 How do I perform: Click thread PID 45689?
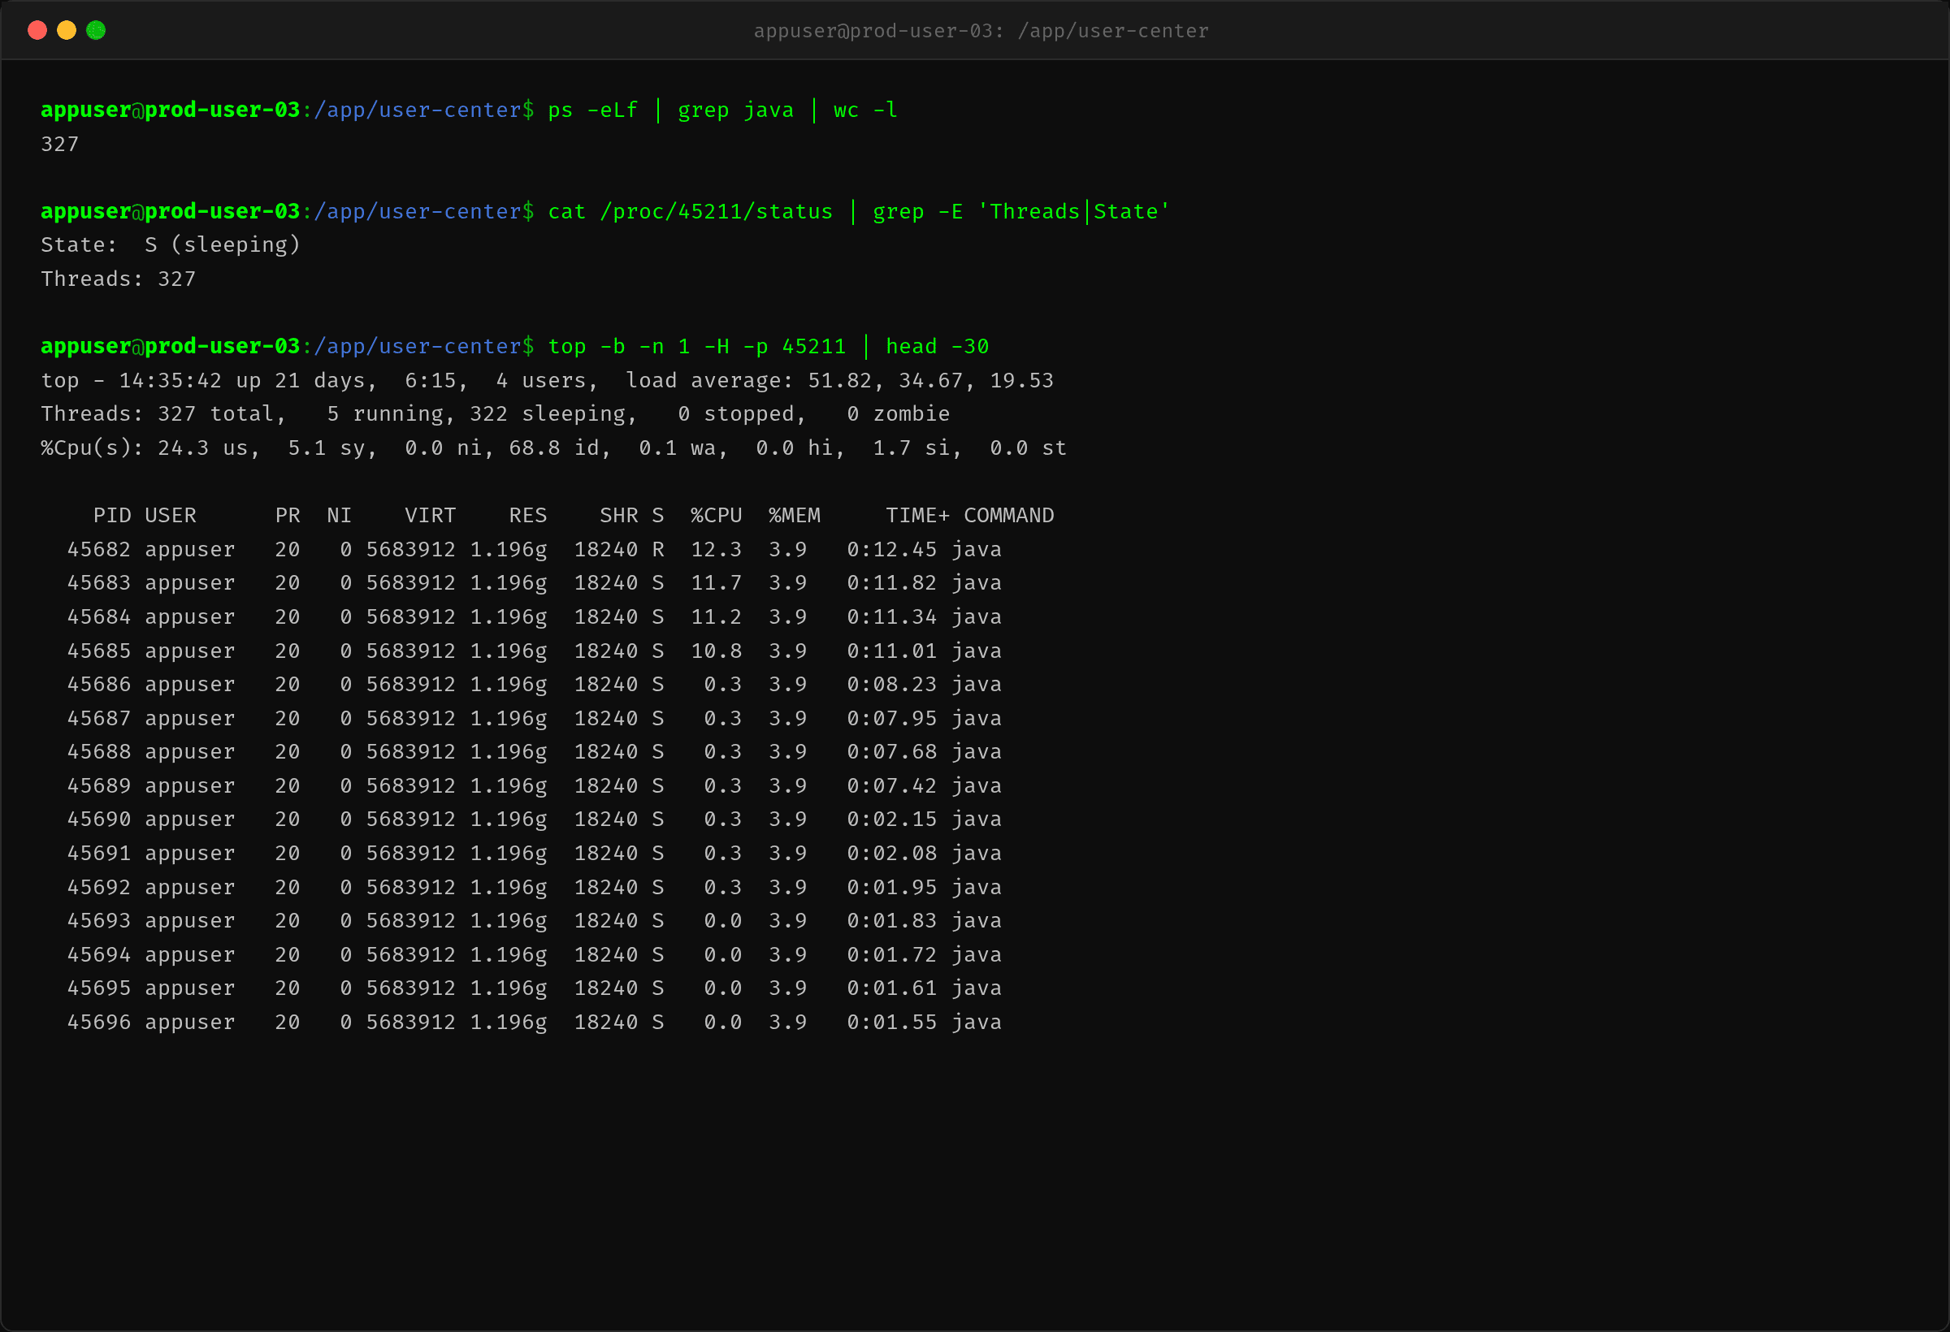point(99,786)
